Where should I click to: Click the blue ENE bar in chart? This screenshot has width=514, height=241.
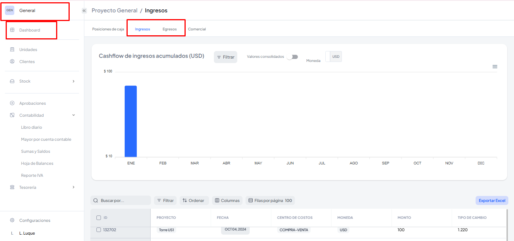pos(131,121)
